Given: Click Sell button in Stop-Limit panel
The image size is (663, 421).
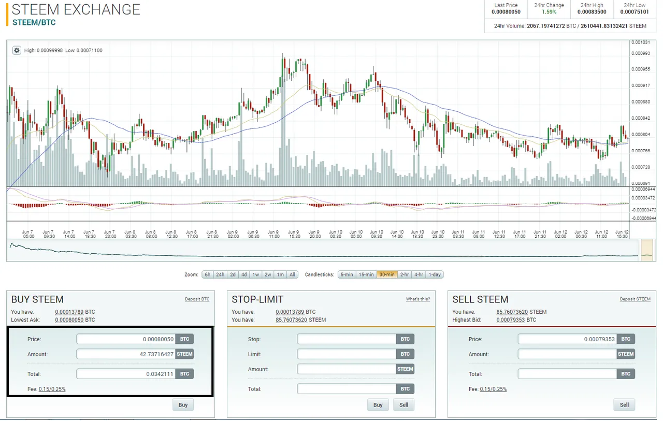Looking at the screenshot, I should [403, 405].
